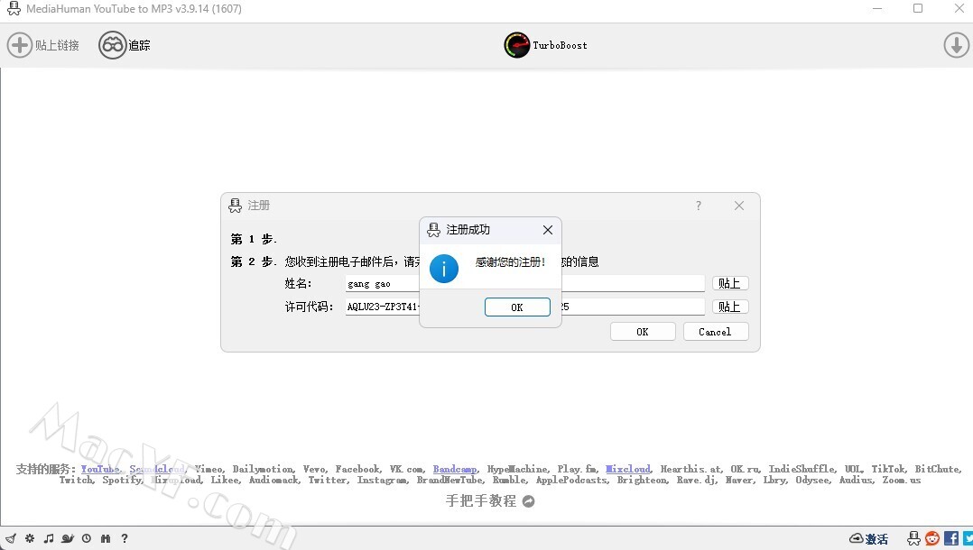
Task: Click the Brighteon service name
Action: pos(643,480)
